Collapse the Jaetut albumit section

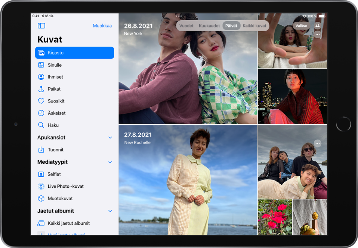coord(110,211)
